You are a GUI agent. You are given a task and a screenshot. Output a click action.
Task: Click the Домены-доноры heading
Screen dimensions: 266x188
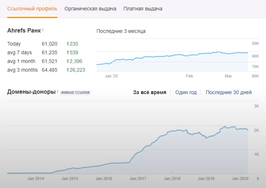(31, 92)
